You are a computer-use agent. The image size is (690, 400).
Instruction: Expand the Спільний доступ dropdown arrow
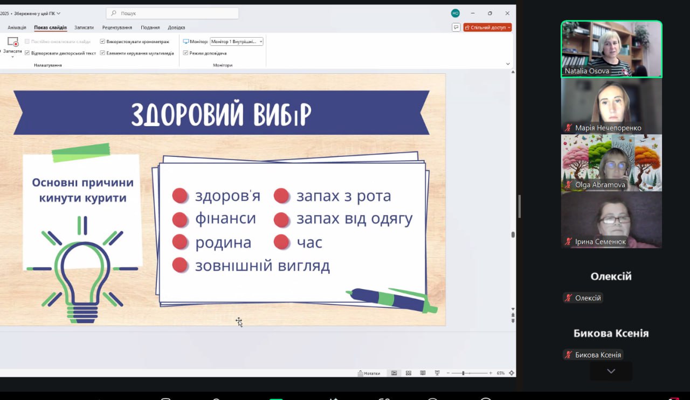coord(509,27)
